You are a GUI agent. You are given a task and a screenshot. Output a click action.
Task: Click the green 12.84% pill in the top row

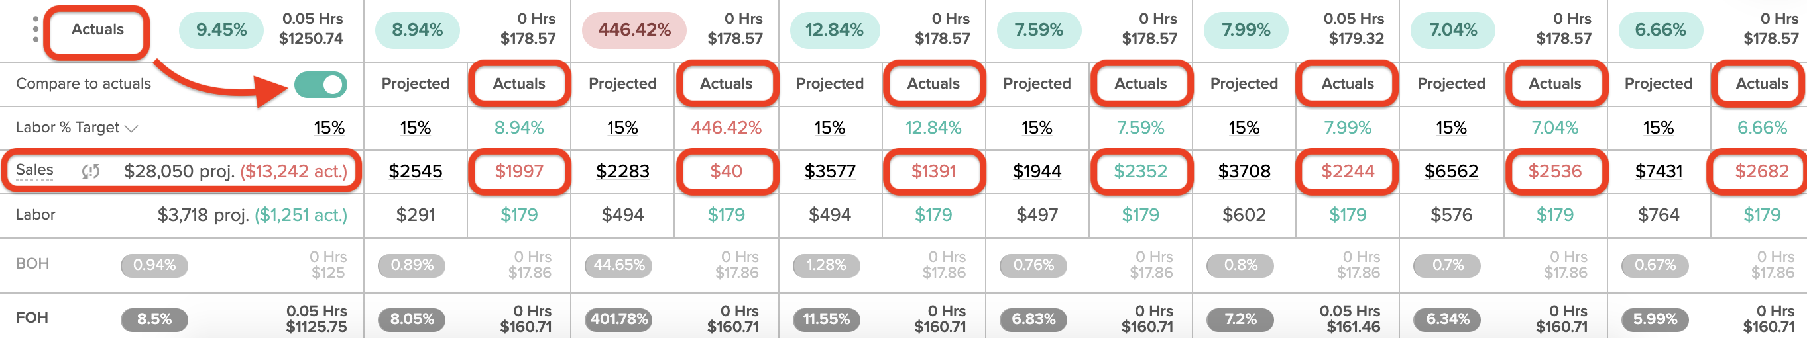pos(833,30)
